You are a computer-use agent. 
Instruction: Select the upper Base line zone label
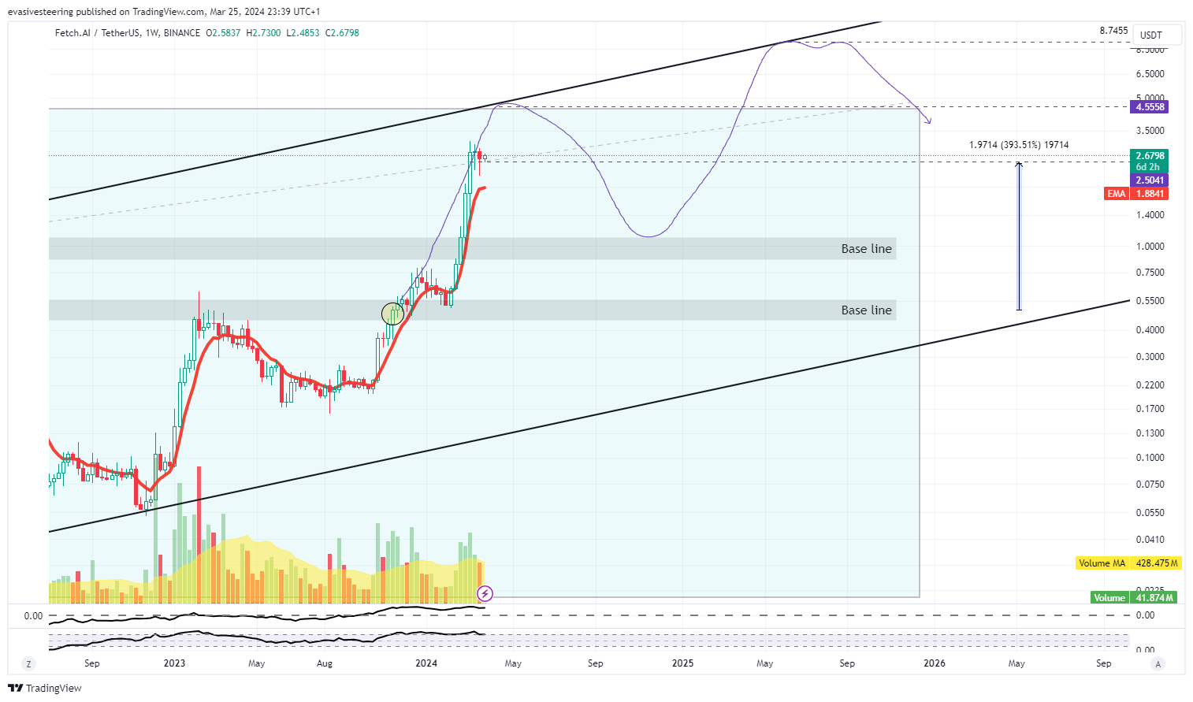866,249
